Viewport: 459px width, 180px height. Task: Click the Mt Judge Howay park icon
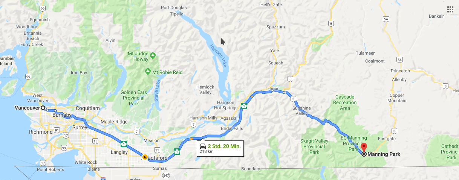(x=153, y=56)
